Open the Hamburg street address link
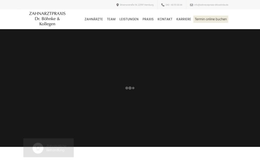 tap(136, 5)
